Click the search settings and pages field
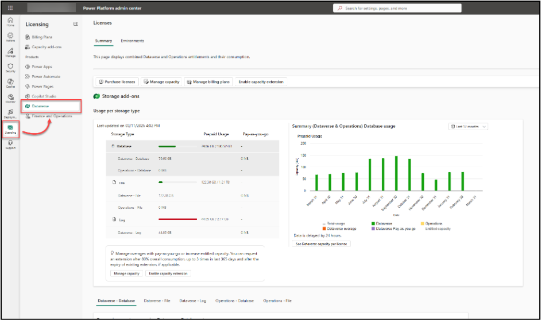Viewport: 541px width, 320px height. (x=397, y=8)
